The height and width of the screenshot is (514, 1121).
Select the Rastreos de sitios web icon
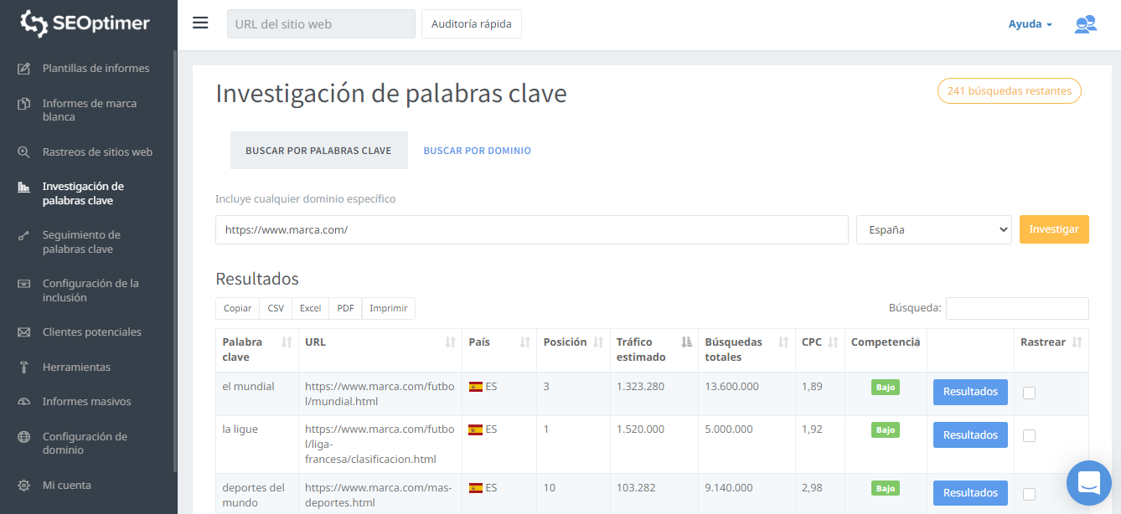click(24, 152)
